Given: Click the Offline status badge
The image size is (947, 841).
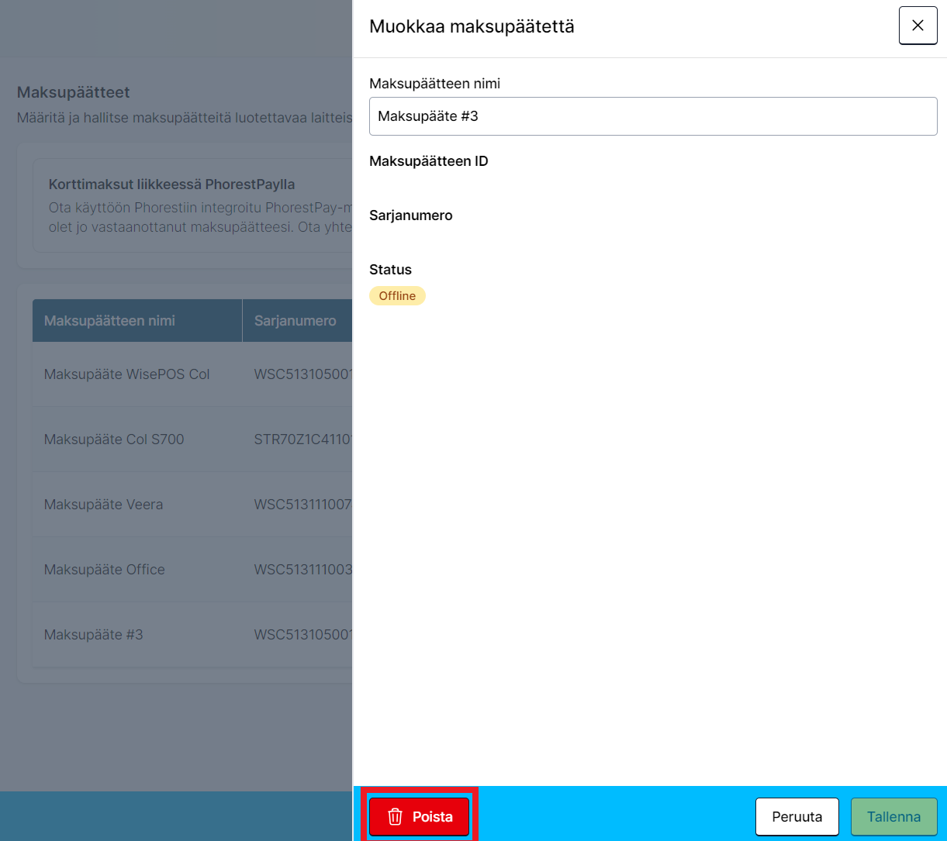Looking at the screenshot, I should point(397,296).
